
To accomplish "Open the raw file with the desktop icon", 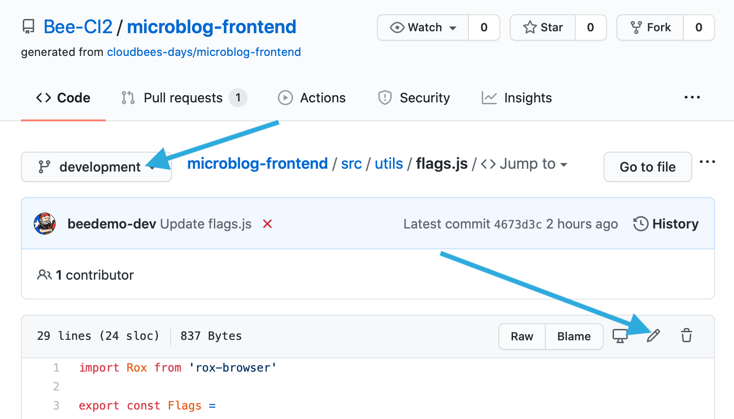I will (621, 336).
